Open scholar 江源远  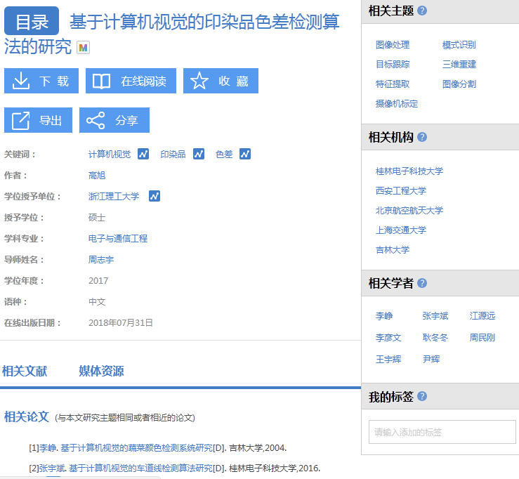click(482, 316)
